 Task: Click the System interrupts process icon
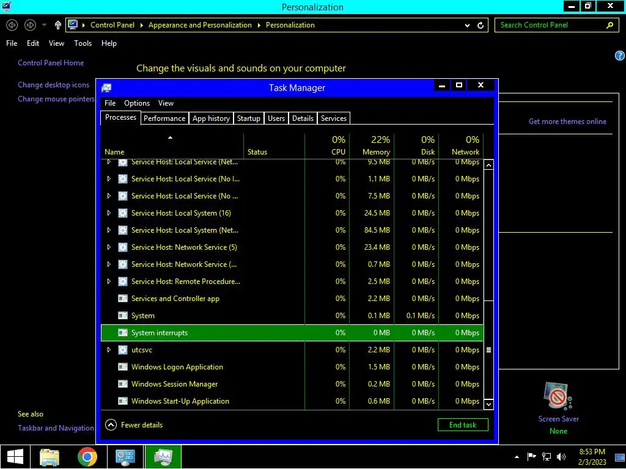pyautogui.click(x=122, y=333)
